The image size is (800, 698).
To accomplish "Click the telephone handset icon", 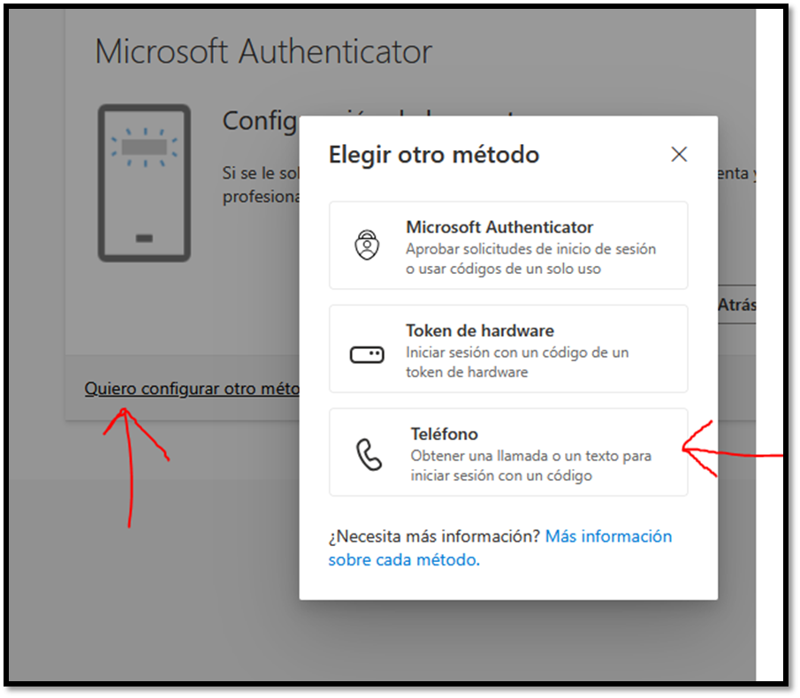I will [369, 454].
